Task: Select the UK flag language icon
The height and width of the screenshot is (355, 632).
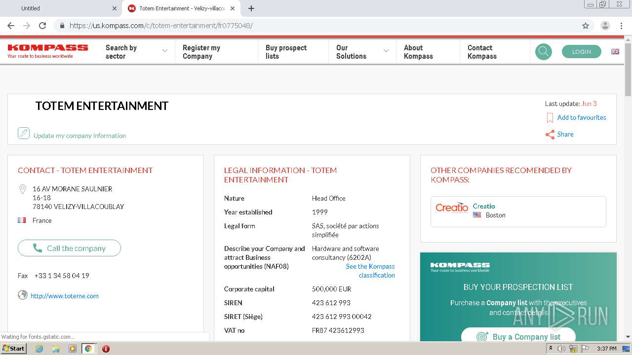Action: pos(615,51)
